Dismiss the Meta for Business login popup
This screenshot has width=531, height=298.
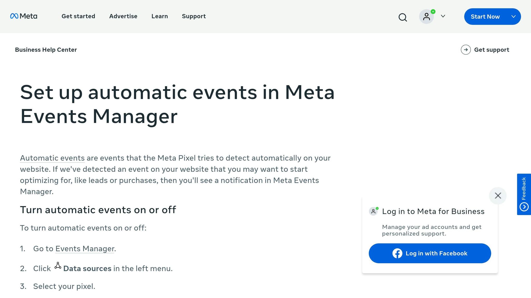pos(498,196)
